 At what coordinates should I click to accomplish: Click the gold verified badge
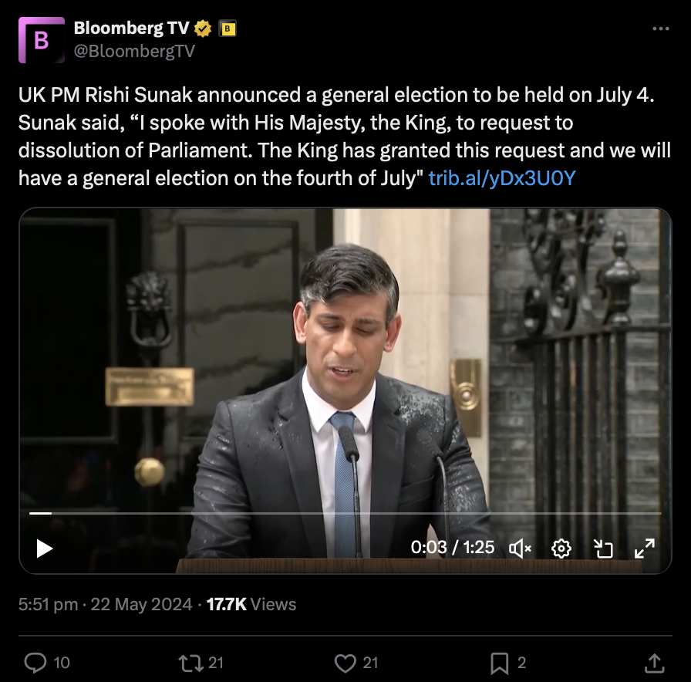(x=203, y=29)
